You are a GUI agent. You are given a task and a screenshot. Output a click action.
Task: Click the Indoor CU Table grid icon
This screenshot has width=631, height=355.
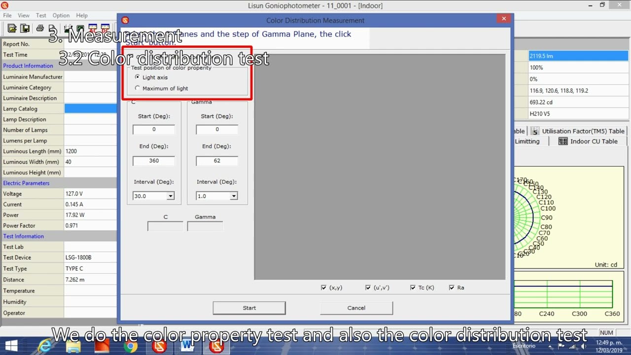(563, 142)
